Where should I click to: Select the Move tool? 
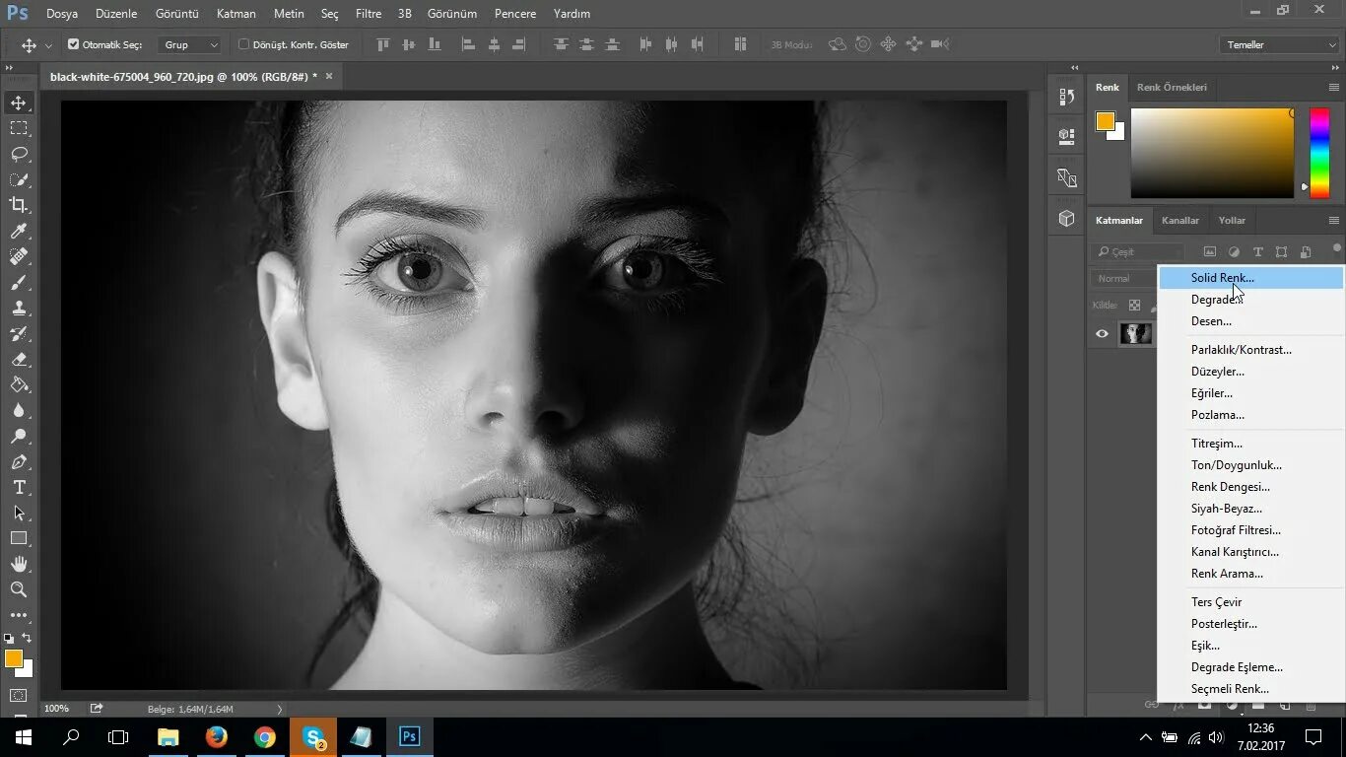pos(19,103)
